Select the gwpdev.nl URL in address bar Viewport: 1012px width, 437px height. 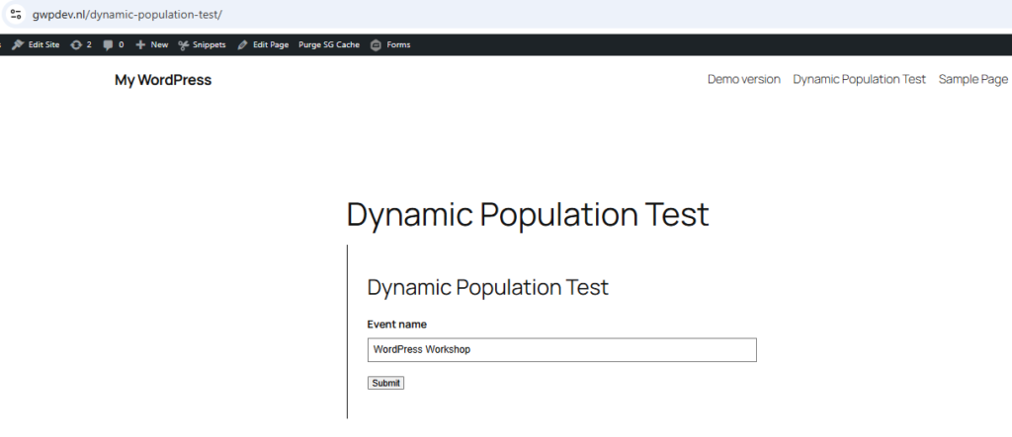[x=127, y=14]
